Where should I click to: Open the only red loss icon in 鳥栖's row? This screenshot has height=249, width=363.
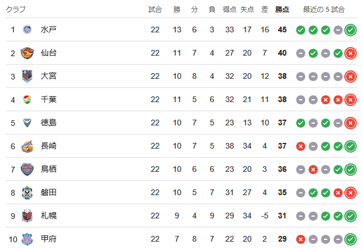tap(313, 169)
